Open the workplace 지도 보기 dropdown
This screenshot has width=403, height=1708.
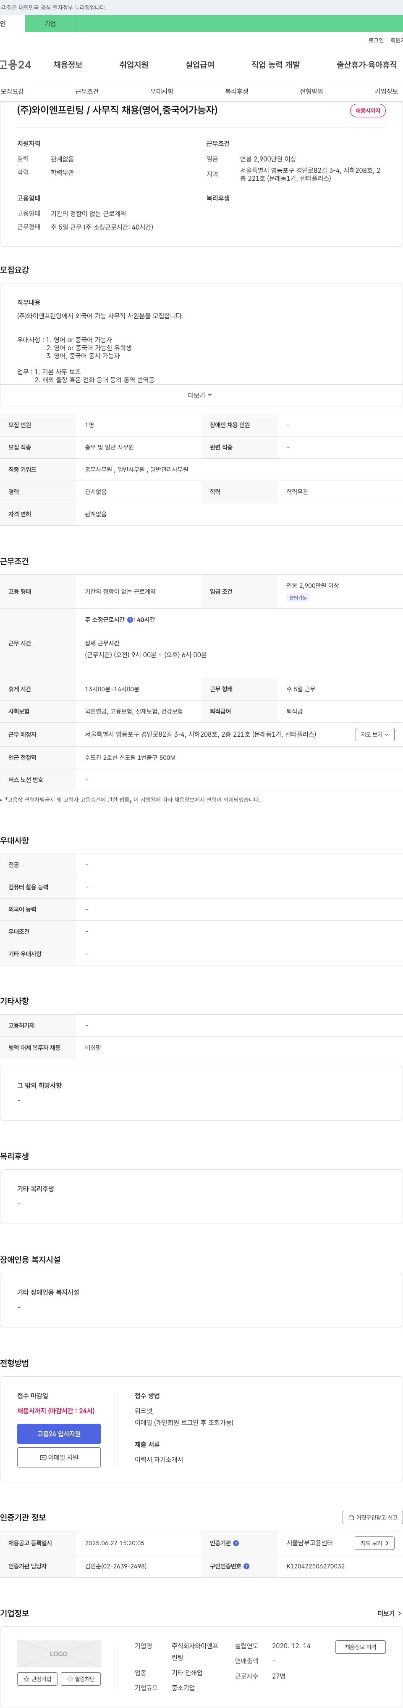374,735
